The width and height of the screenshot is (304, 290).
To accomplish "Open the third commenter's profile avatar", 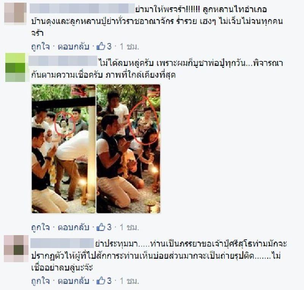I will click(16, 248).
